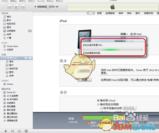The width and height of the screenshot is (159, 133).
Task: Click the 检查更新 button
Action: coord(85,71)
